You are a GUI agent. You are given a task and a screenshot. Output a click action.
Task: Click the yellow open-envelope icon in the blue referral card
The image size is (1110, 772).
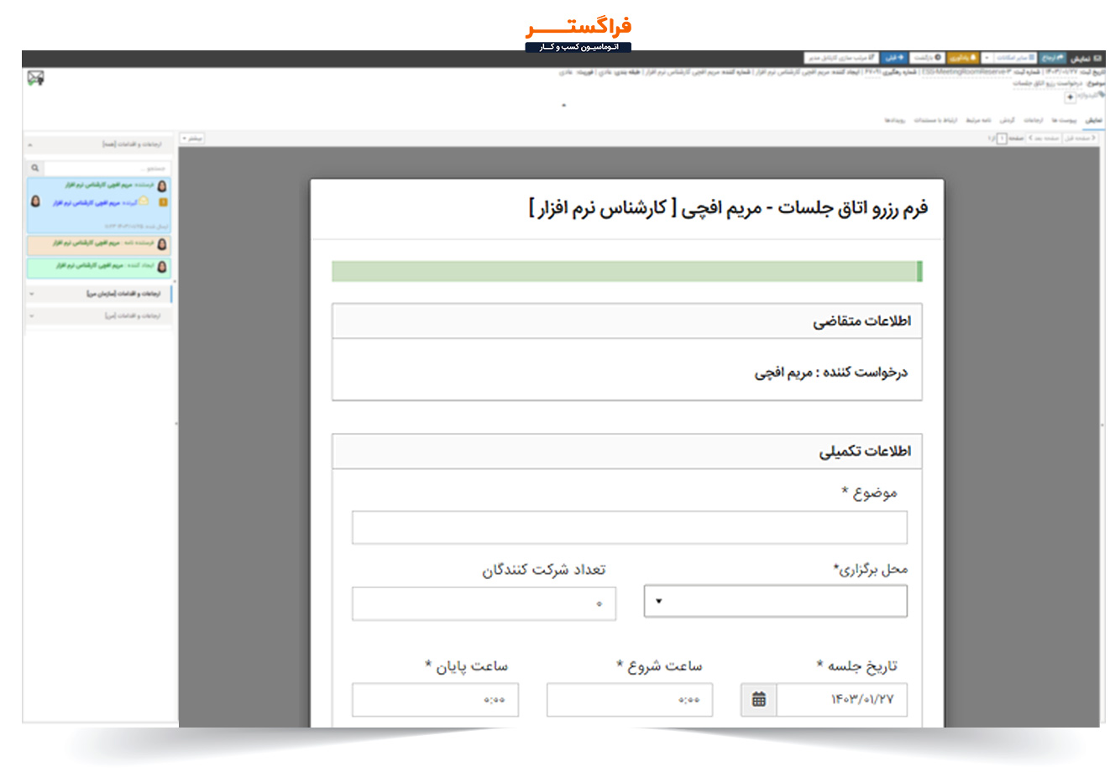[x=144, y=201]
